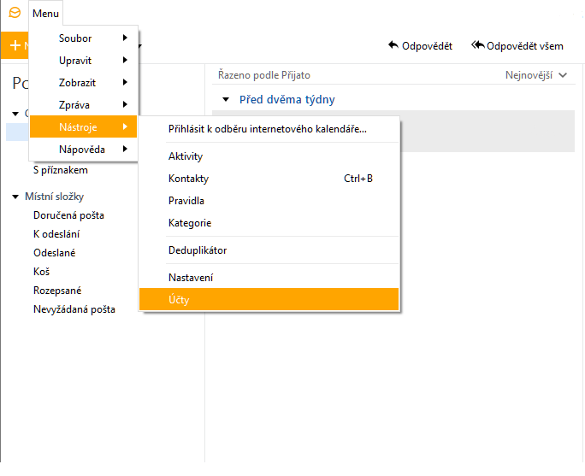Viewport: 585px width, 476px height.
Task: Select the Doručená pošta folder
Action: point(68,215)
